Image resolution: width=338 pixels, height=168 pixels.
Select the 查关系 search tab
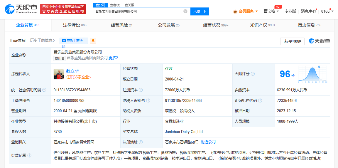[x=129, y=5]
